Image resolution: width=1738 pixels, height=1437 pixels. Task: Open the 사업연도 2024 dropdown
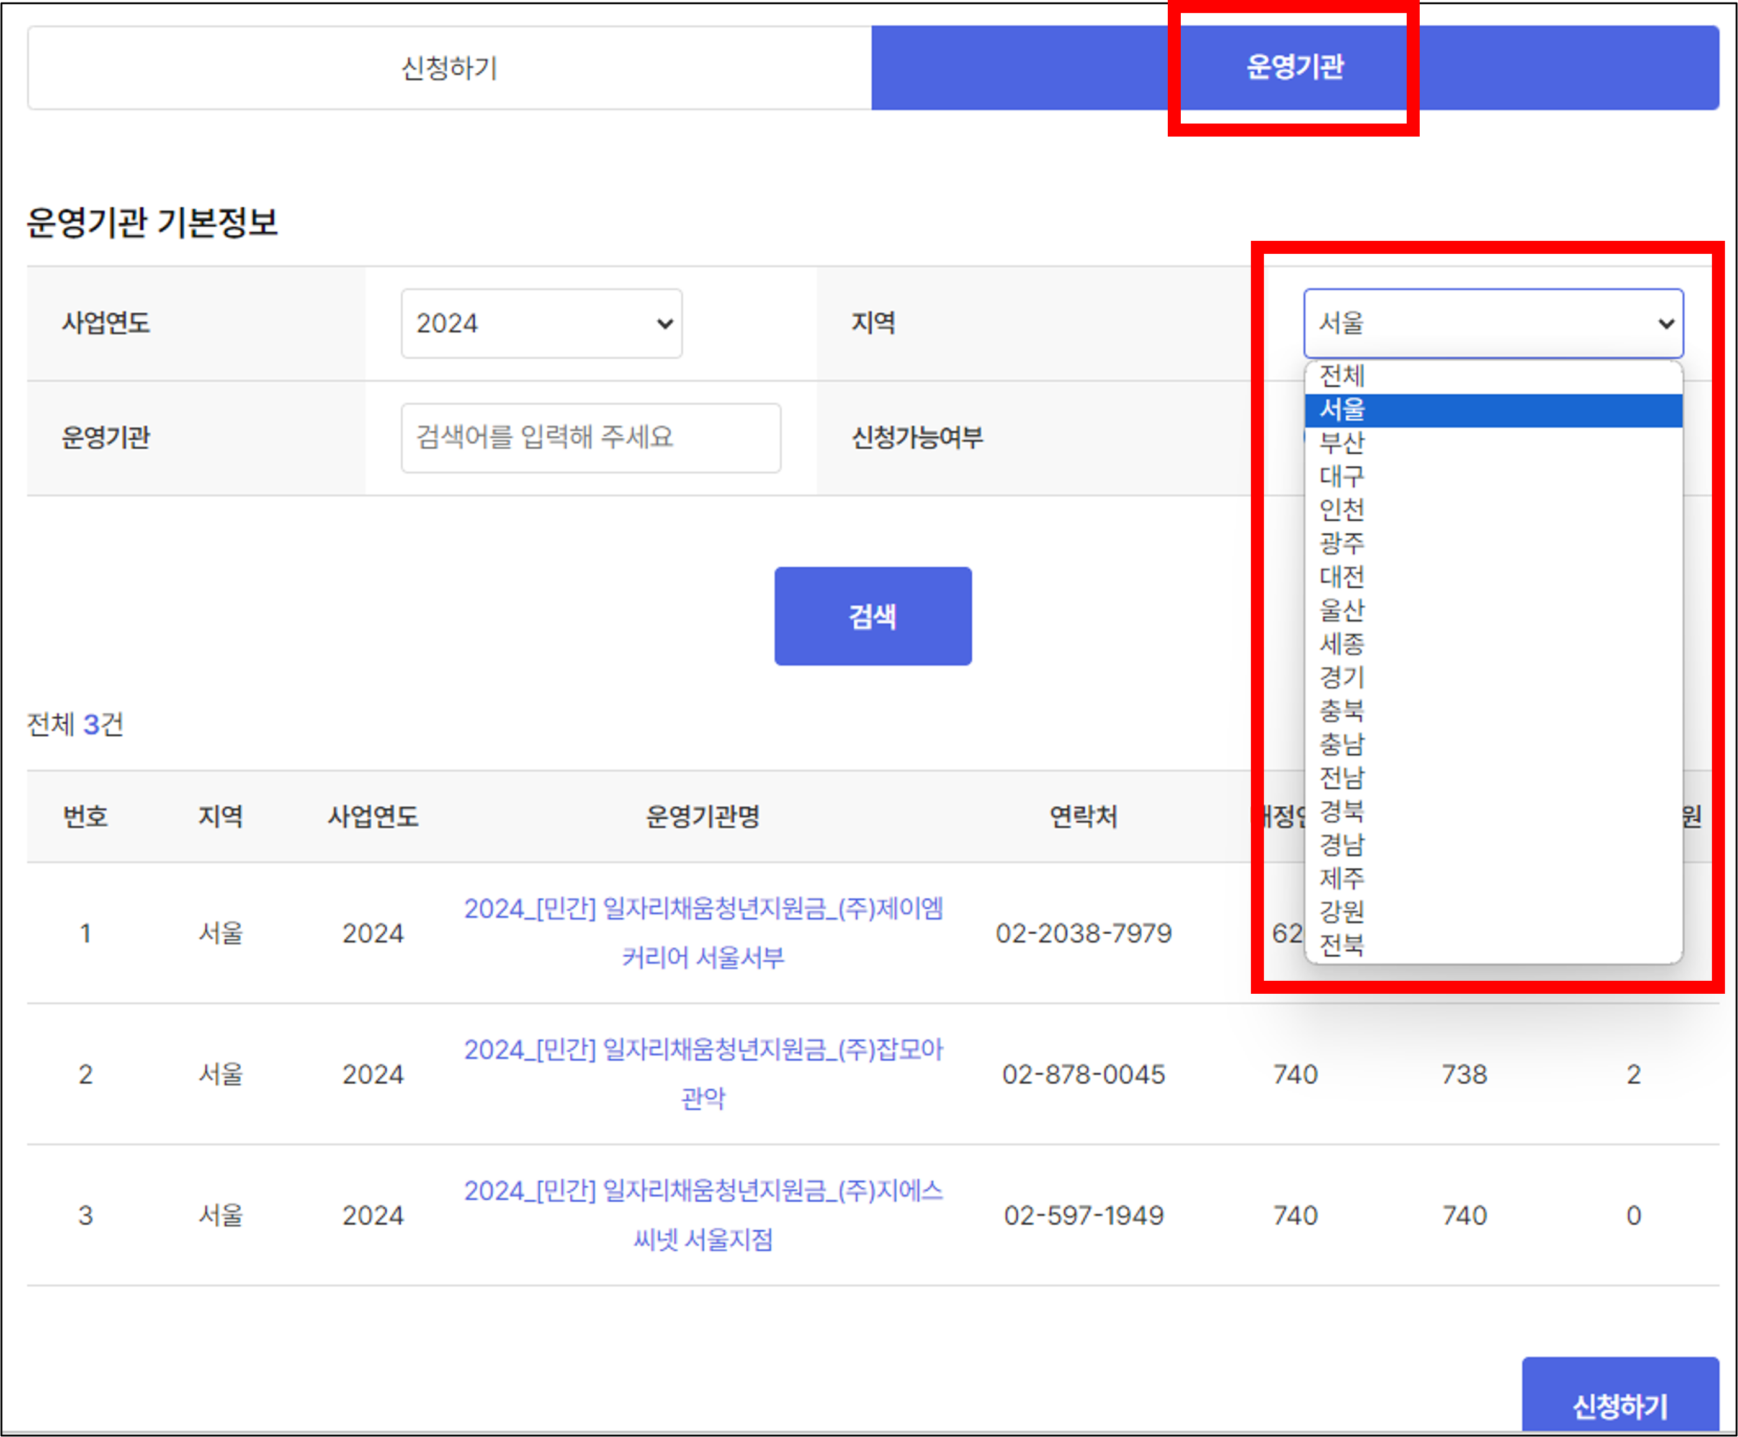[x=541, y=323]
